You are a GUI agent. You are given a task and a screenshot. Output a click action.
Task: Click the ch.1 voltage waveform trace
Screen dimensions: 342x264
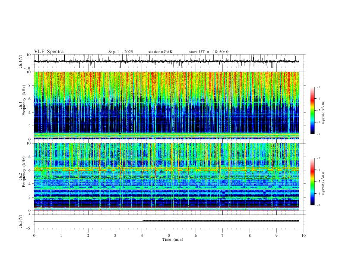tap(166, 61)
